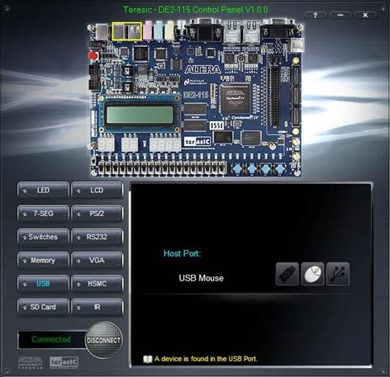Open the PS/2 panel

[x=97, y=214]
